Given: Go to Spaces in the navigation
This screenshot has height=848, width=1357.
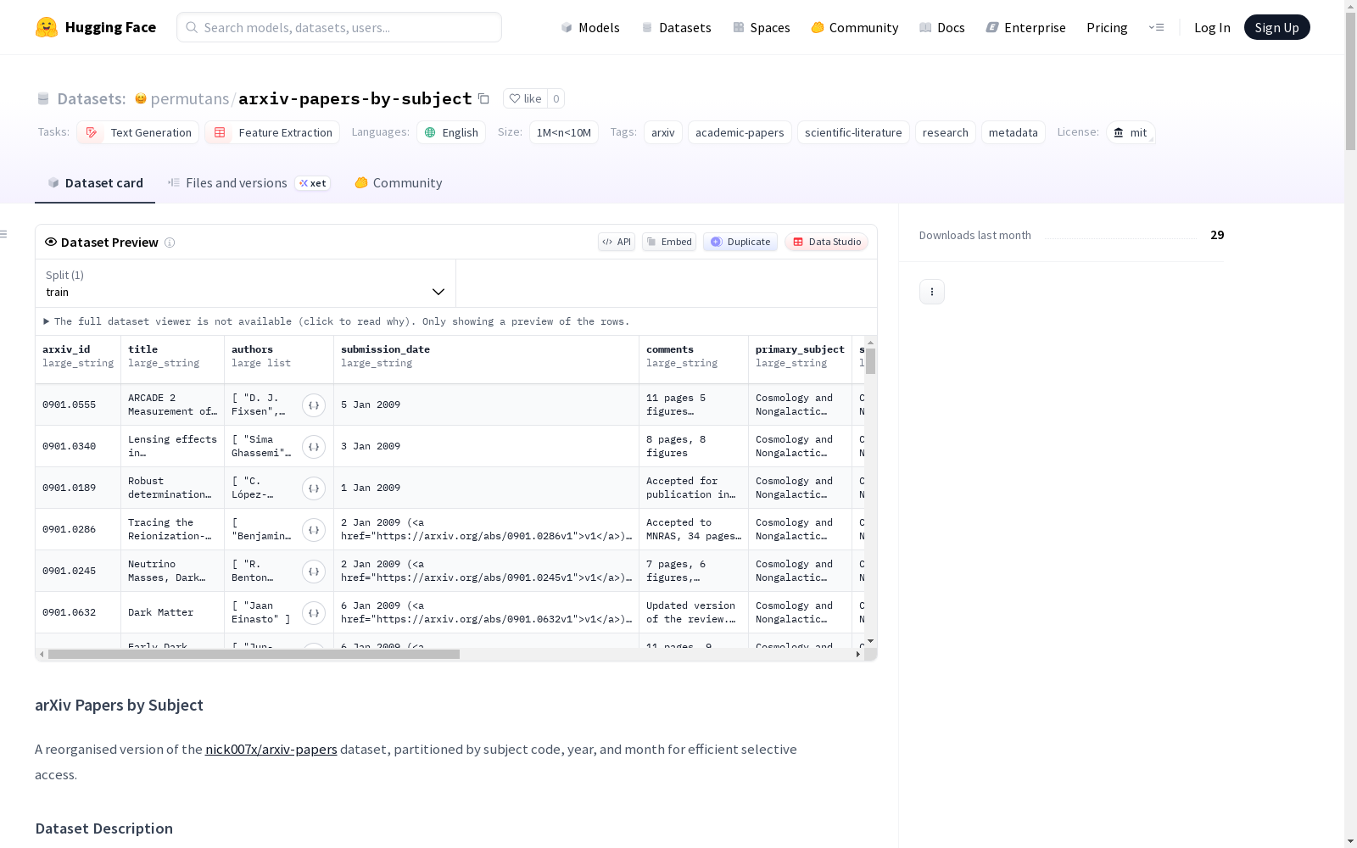Looking at the screenshot, I should (762, 27).
